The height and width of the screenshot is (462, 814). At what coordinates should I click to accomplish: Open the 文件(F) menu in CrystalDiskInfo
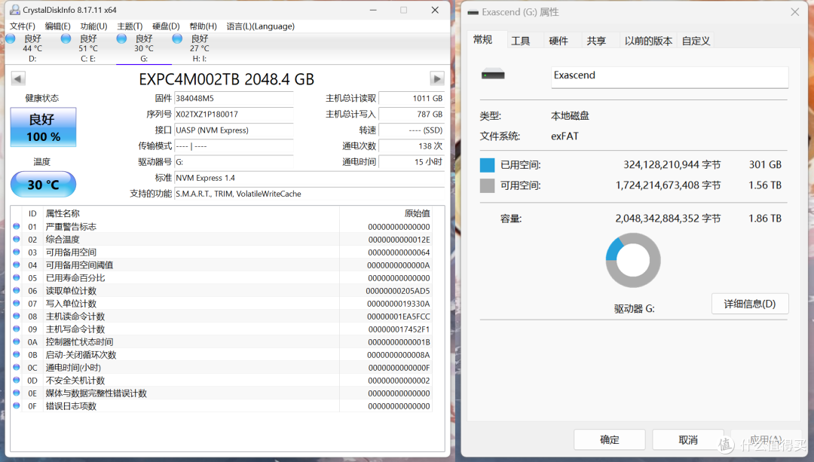point(23,26)
